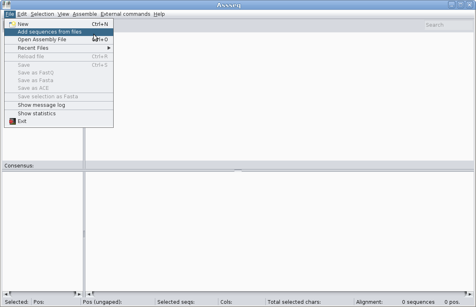Focus the Search input field
Screen dimensions: 476x307
448,25
